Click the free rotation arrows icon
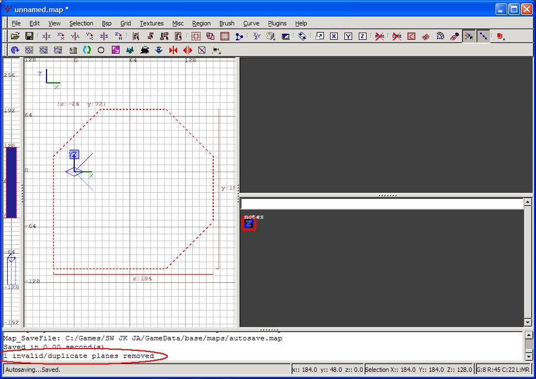The height and width of the screenshot is (379, 536). (x=302, y=36)
